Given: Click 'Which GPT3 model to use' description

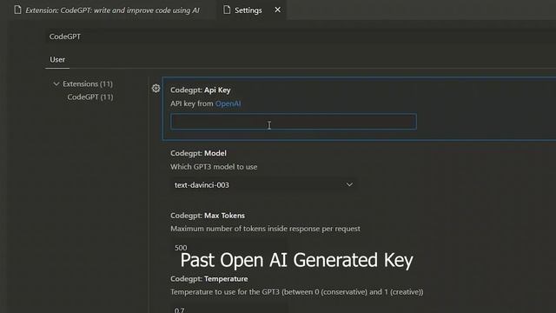Looking at the screenshot, I should 214,167.
